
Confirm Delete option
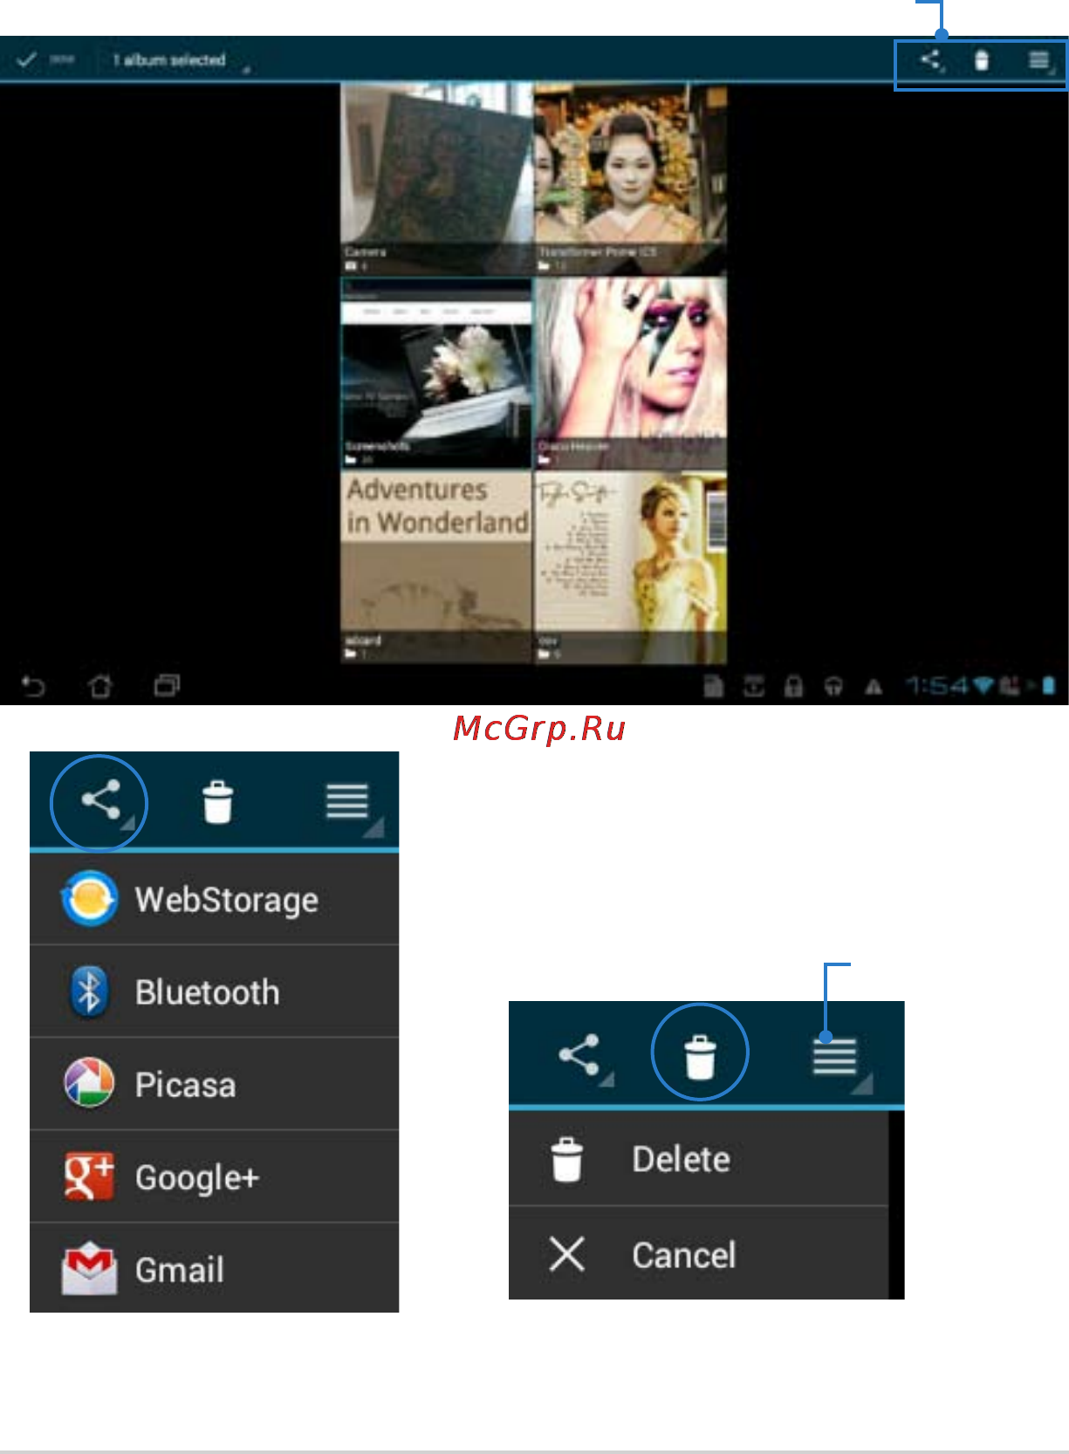[699, 1159]
